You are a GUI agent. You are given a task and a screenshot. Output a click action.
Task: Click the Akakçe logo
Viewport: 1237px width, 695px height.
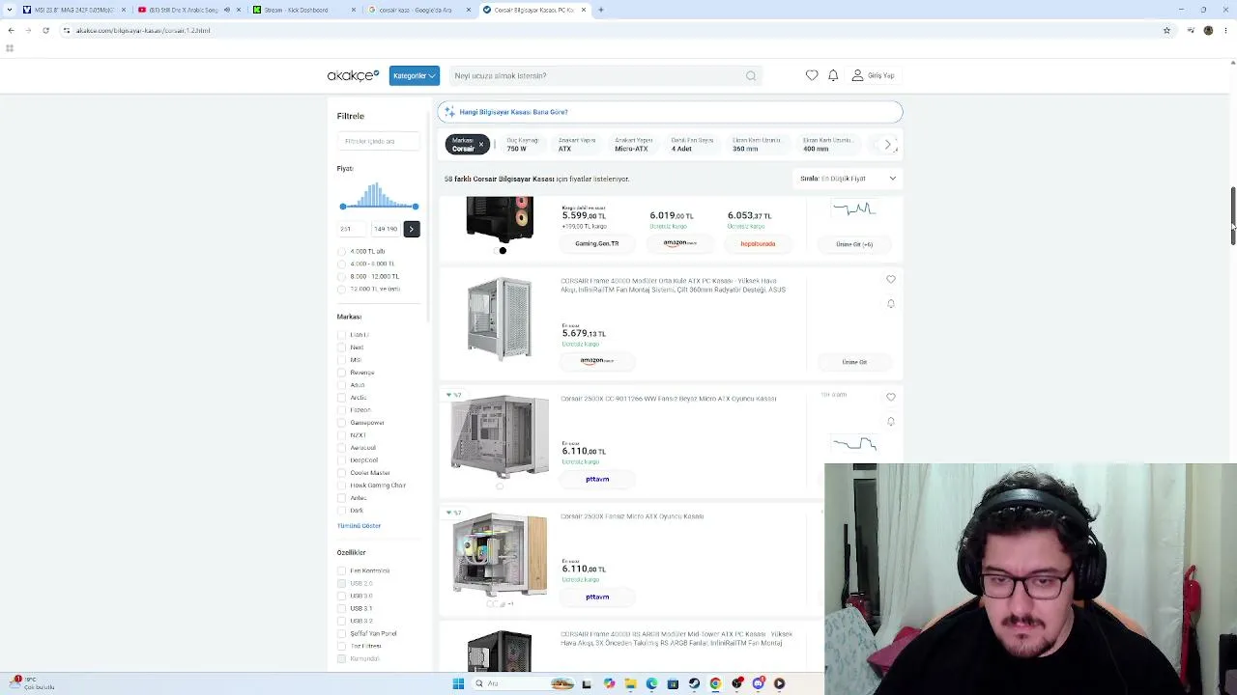353,75
